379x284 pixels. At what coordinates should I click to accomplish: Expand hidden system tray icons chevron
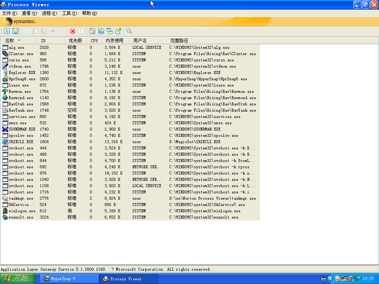click(331, 279)
